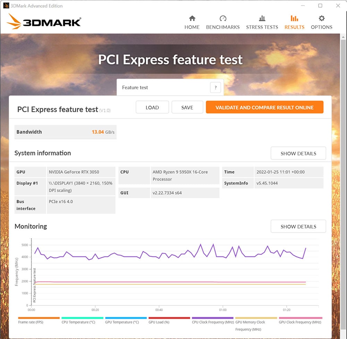Image resolution: width=347 pixels, height=339 pixels.
Task: Maximize the 3DMark window
Action: (x=320, y=6)
